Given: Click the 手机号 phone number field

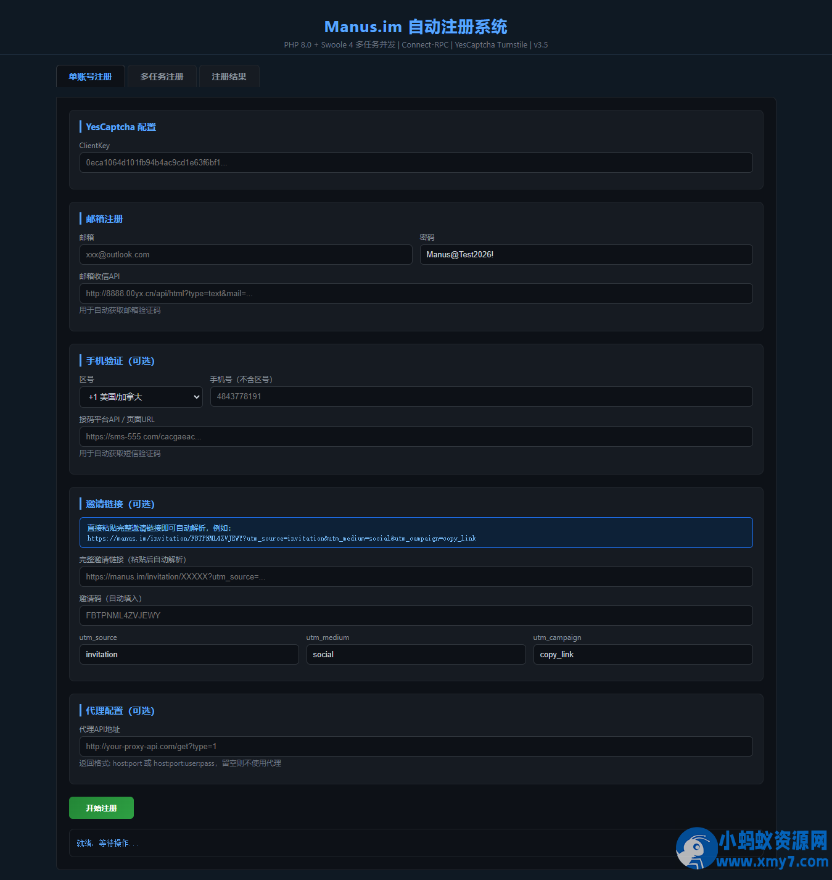Looking at the screenshot, I should click(481, 397).
